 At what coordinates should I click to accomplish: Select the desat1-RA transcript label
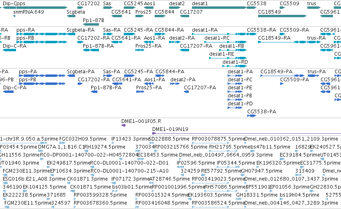click(x=205, y=30)
